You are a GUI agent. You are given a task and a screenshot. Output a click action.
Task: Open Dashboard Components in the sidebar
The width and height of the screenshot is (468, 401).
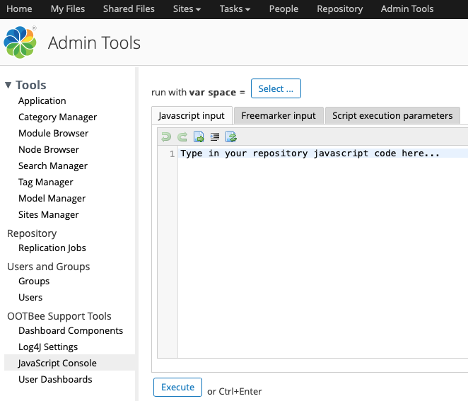click(71, 330)
